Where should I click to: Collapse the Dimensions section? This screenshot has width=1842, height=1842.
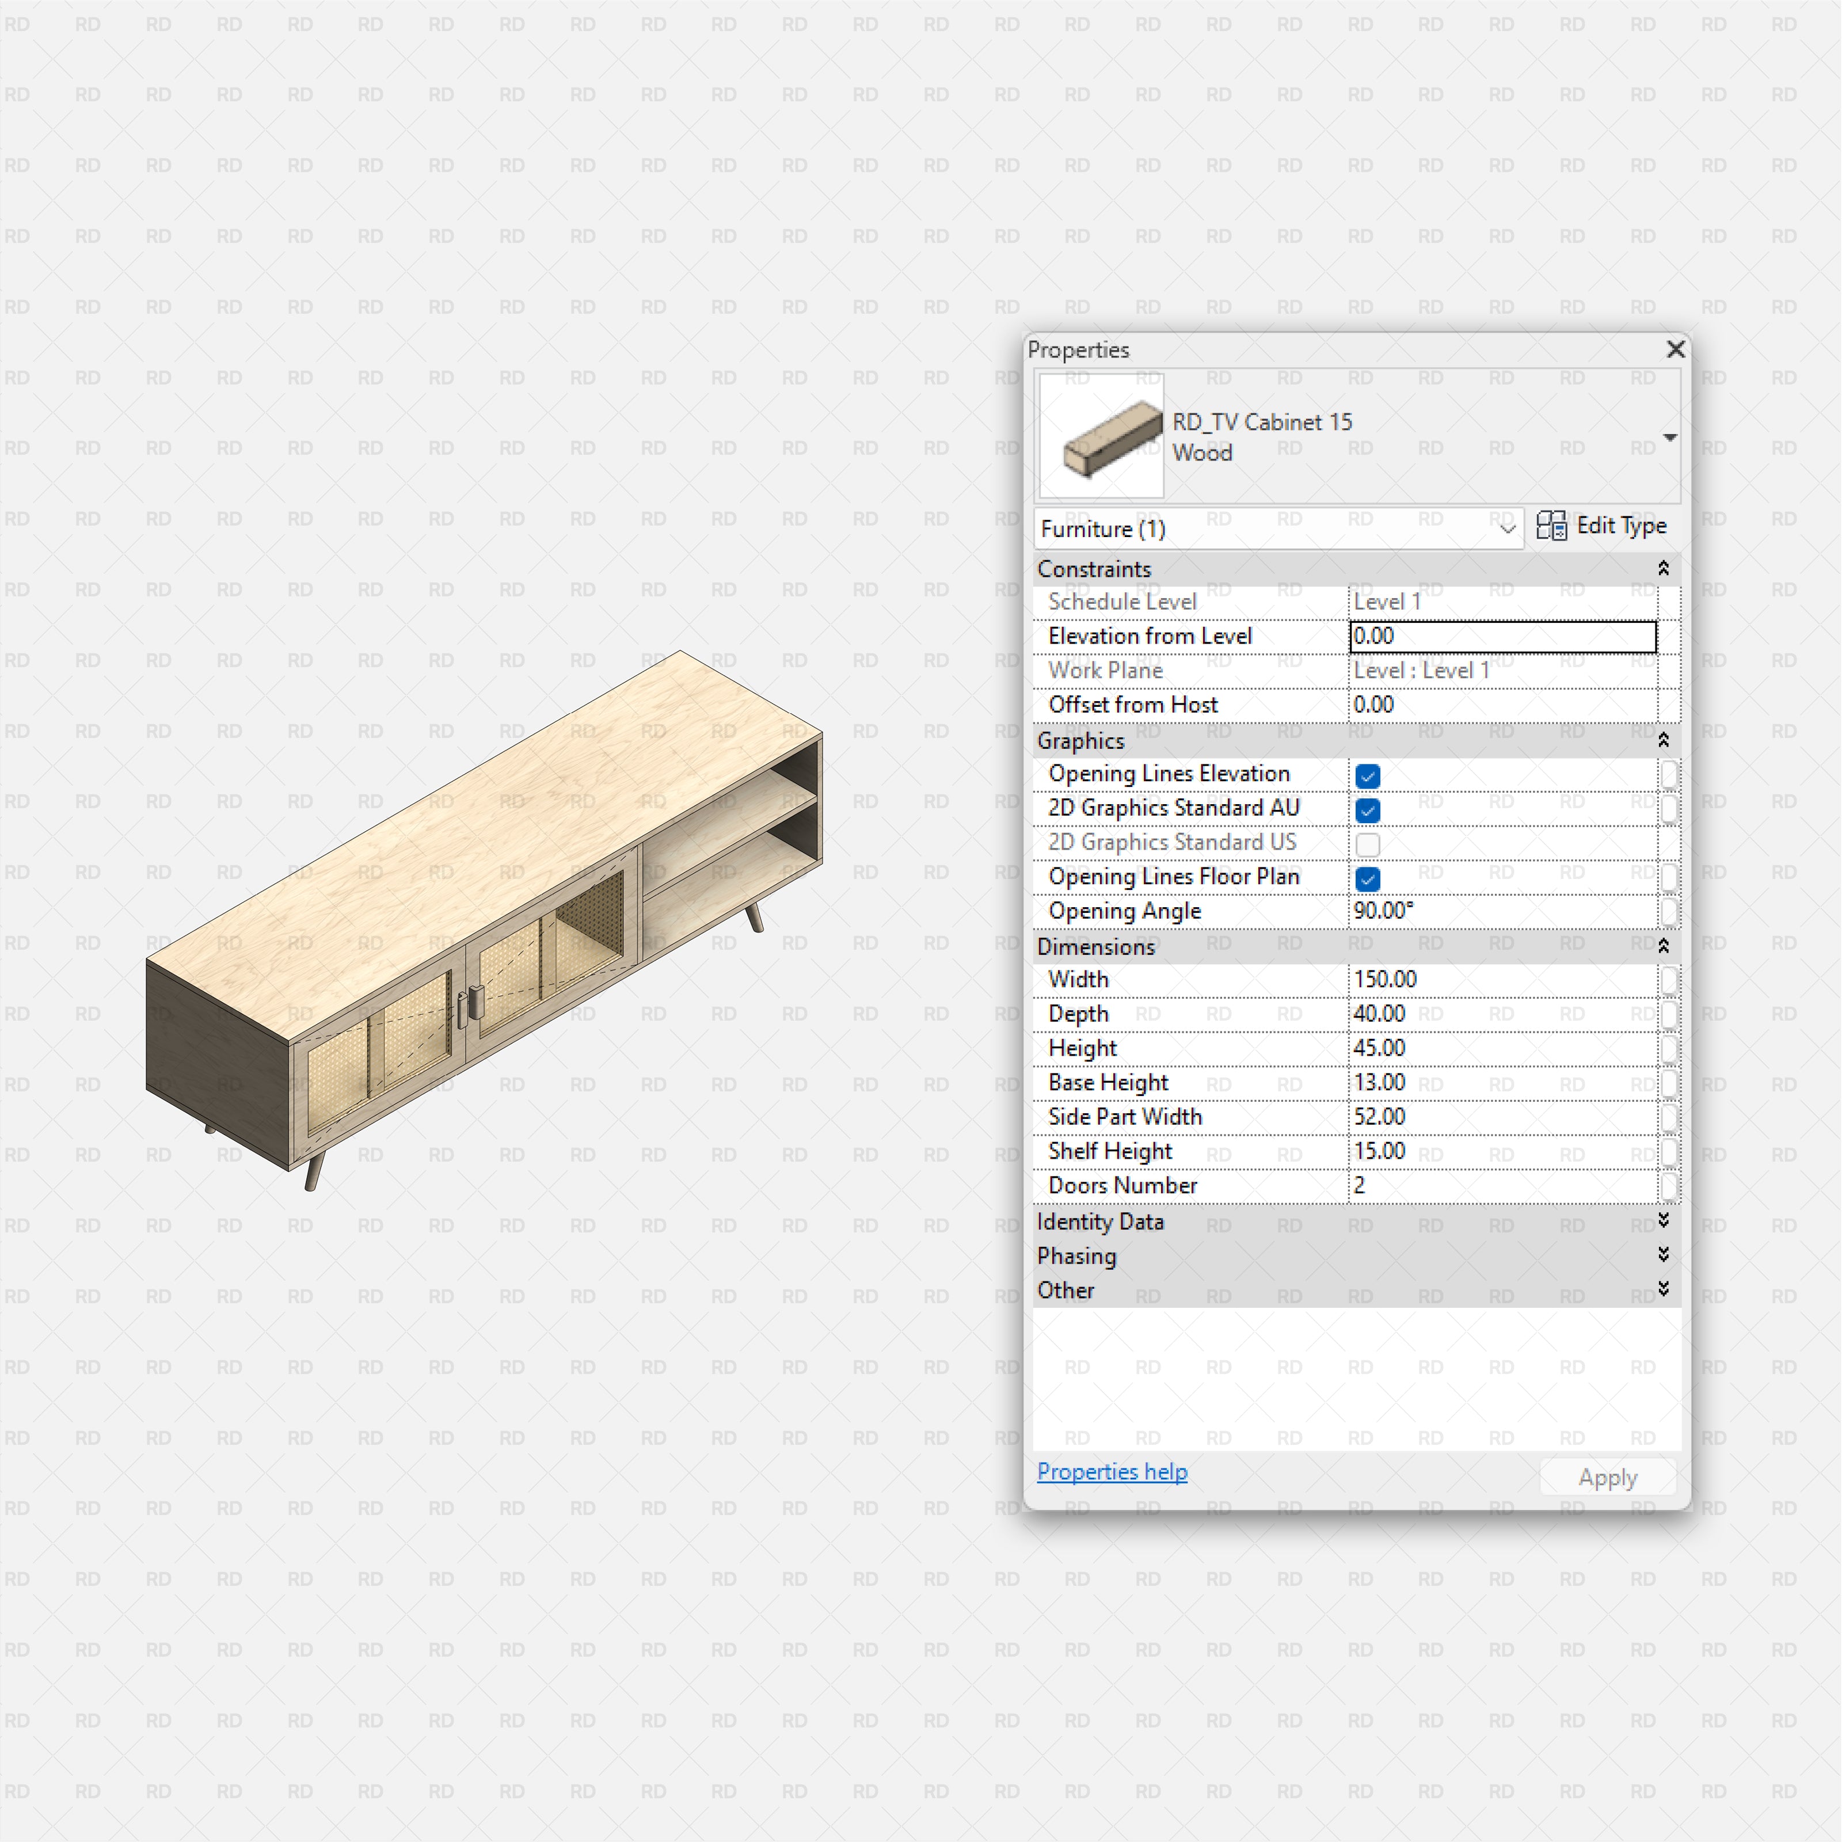[1663, 946]
